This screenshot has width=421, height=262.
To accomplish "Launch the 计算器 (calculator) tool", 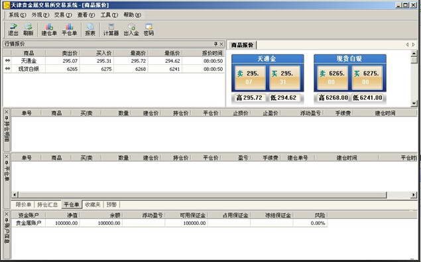I will pos(111,30).
